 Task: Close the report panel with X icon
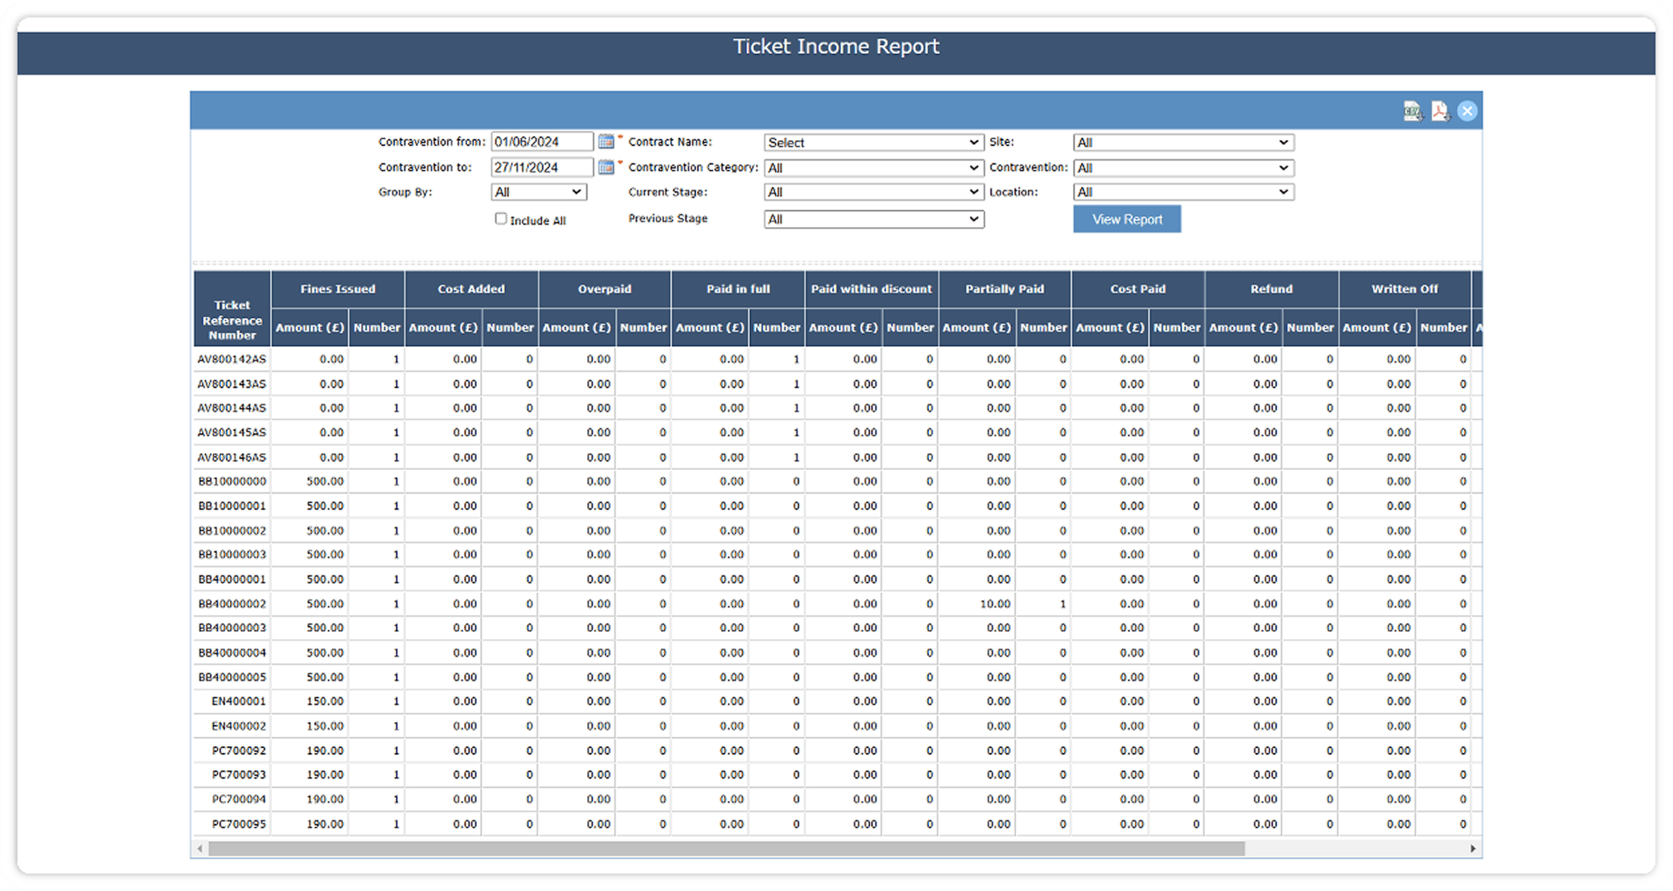pyautogui.click(x=1467, y=111)
